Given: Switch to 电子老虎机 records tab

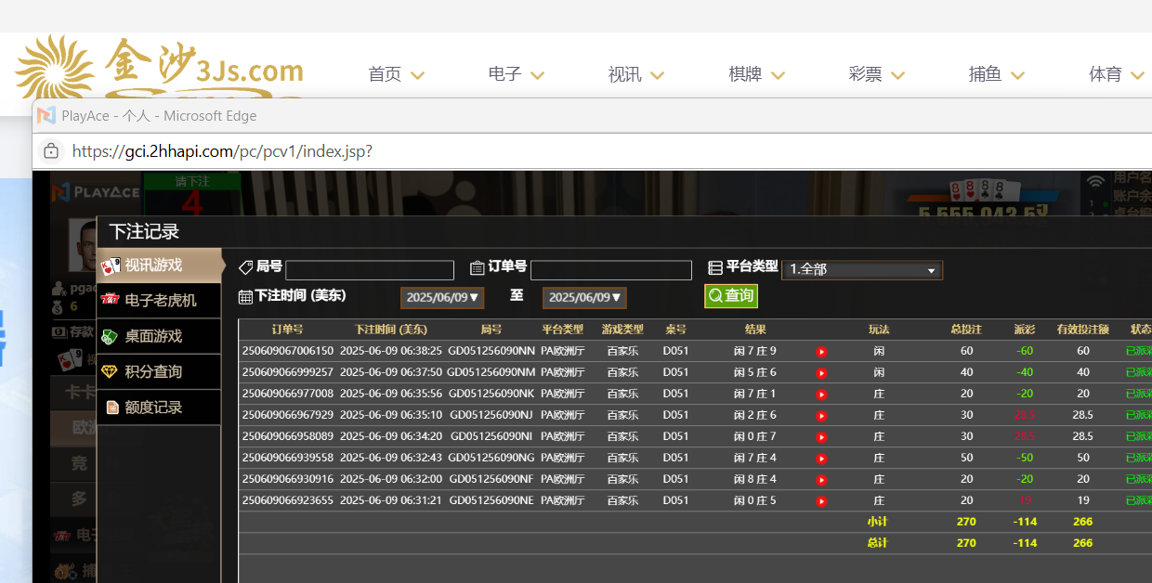Looking at the screenshot, I should point(159,301).
